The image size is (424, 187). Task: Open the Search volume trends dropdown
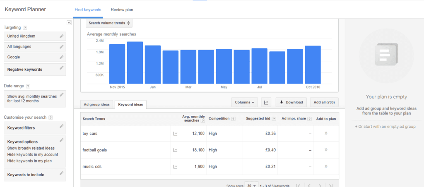click(x=109, y=23)
